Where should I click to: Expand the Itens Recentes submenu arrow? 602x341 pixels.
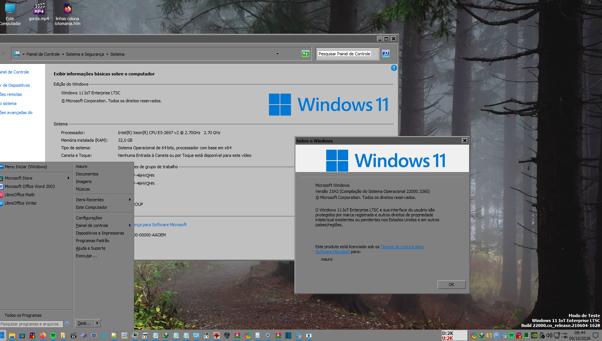click(x=130, y=200)
